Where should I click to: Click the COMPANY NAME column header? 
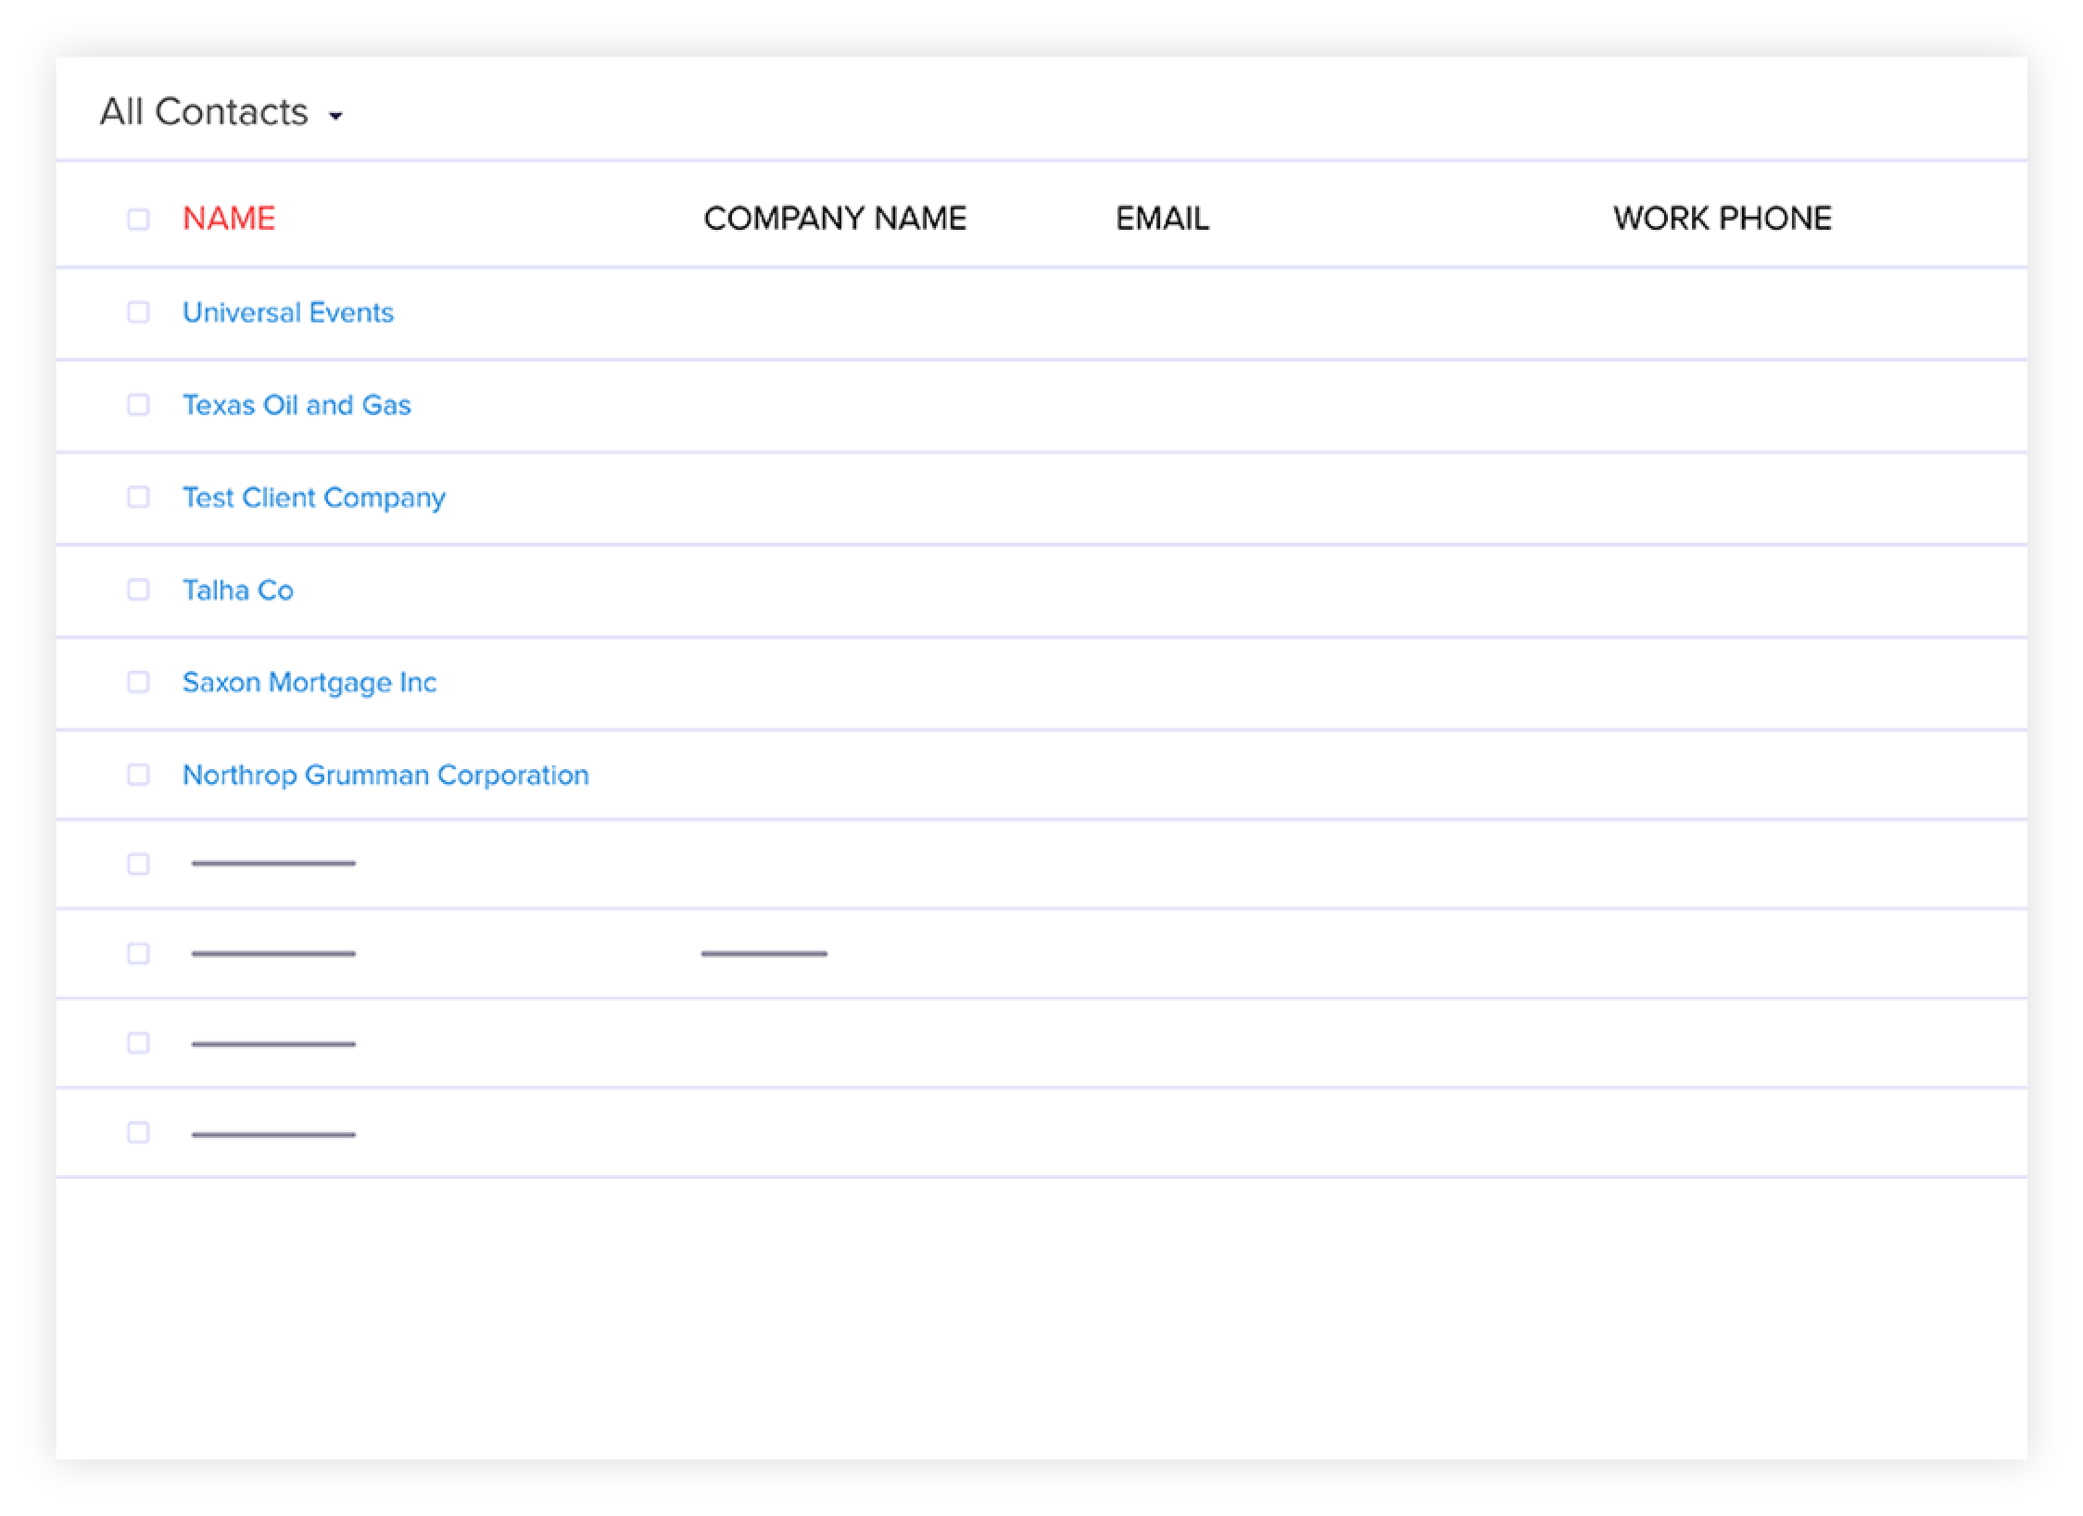834,219
